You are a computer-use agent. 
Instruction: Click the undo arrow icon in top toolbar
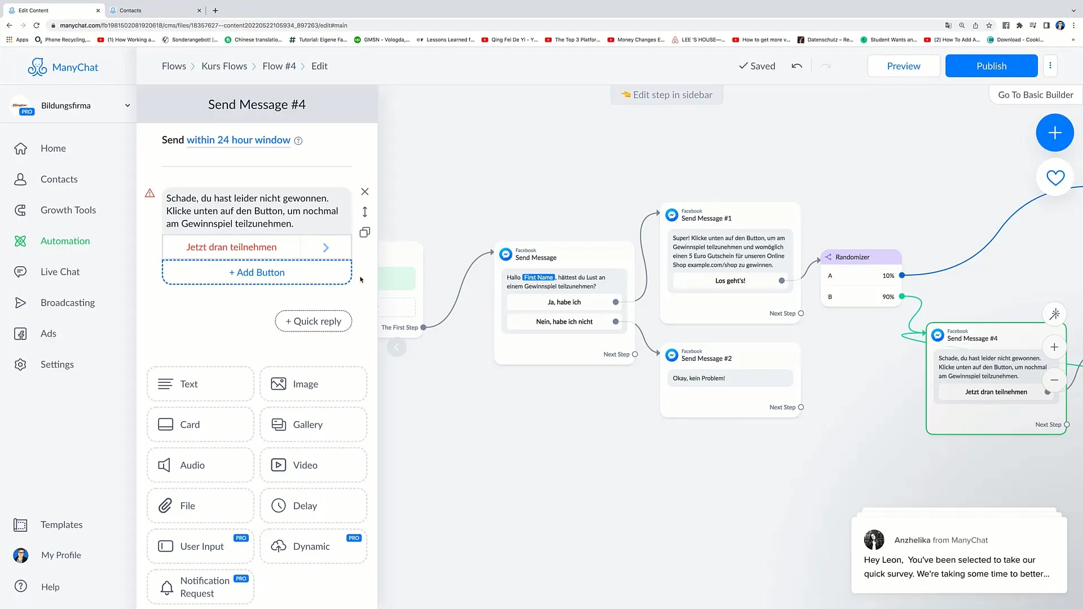(x=796, y=66)
